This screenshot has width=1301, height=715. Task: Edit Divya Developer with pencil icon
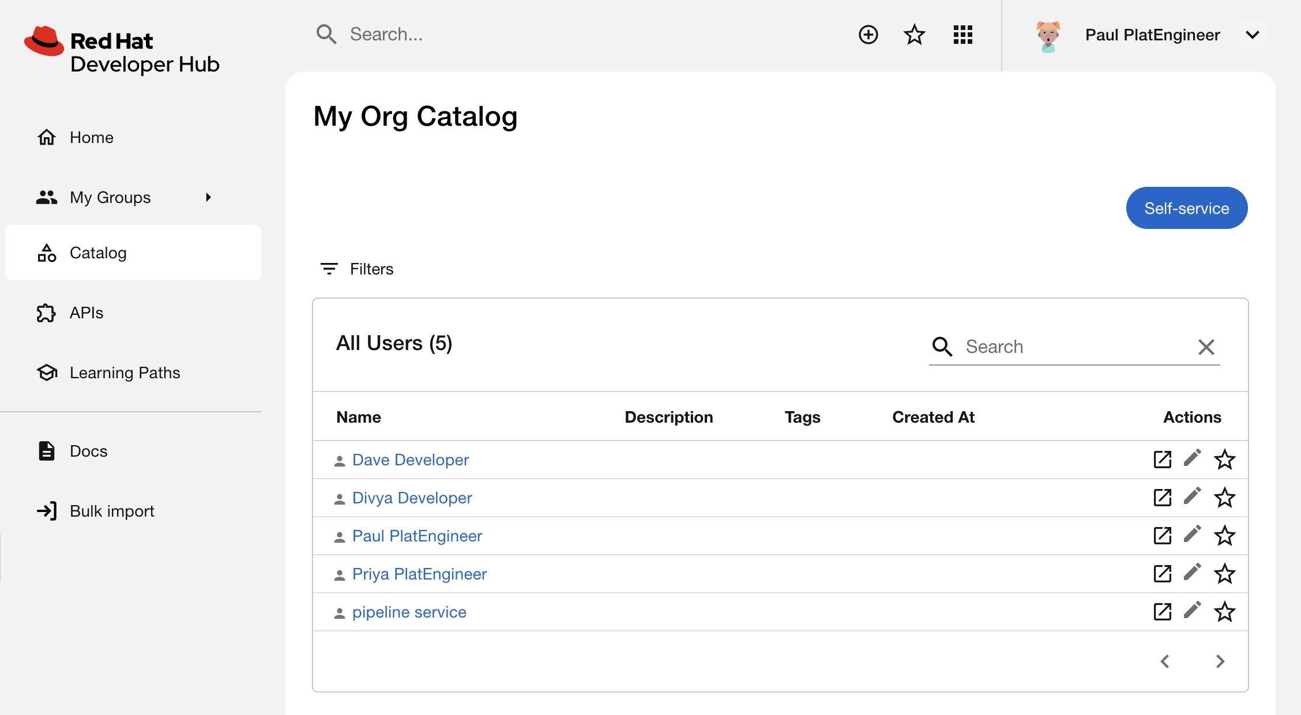tap(1193, 496)
